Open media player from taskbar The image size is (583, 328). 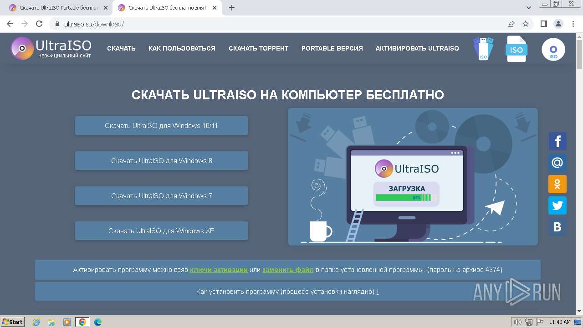67,322
